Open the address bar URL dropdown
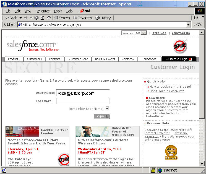Viewport: 206px width, 174px height. click(x=189, y=25)
